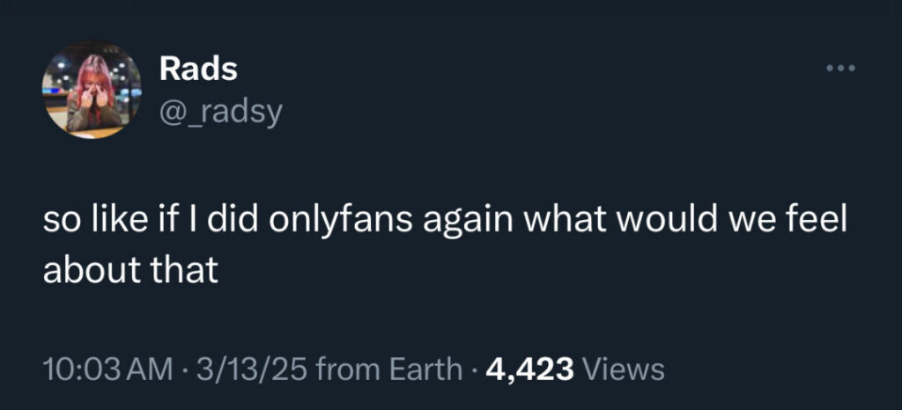This screenshot has width=902, height=410.
Task: Open the Rads display name link
Action: click(198, 69)
